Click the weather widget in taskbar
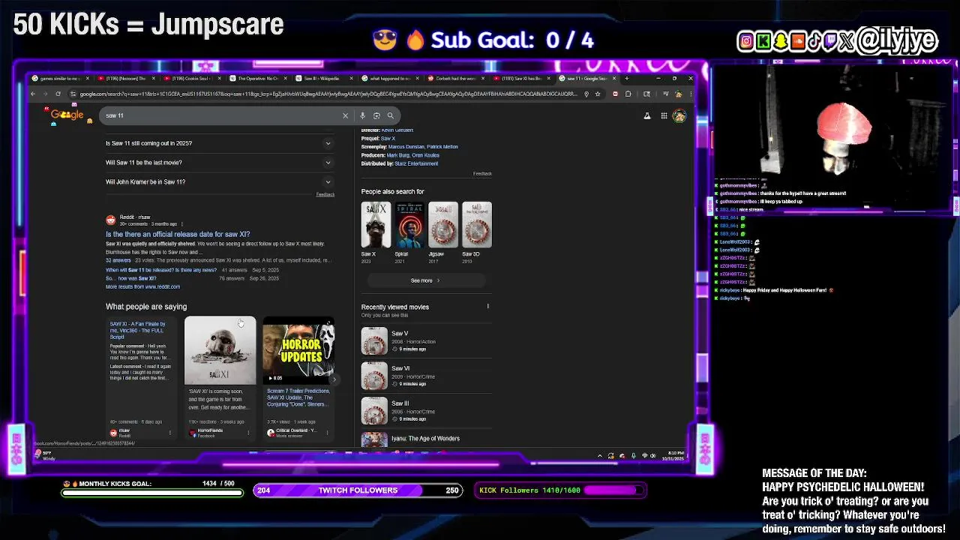 tap(45, 455)
